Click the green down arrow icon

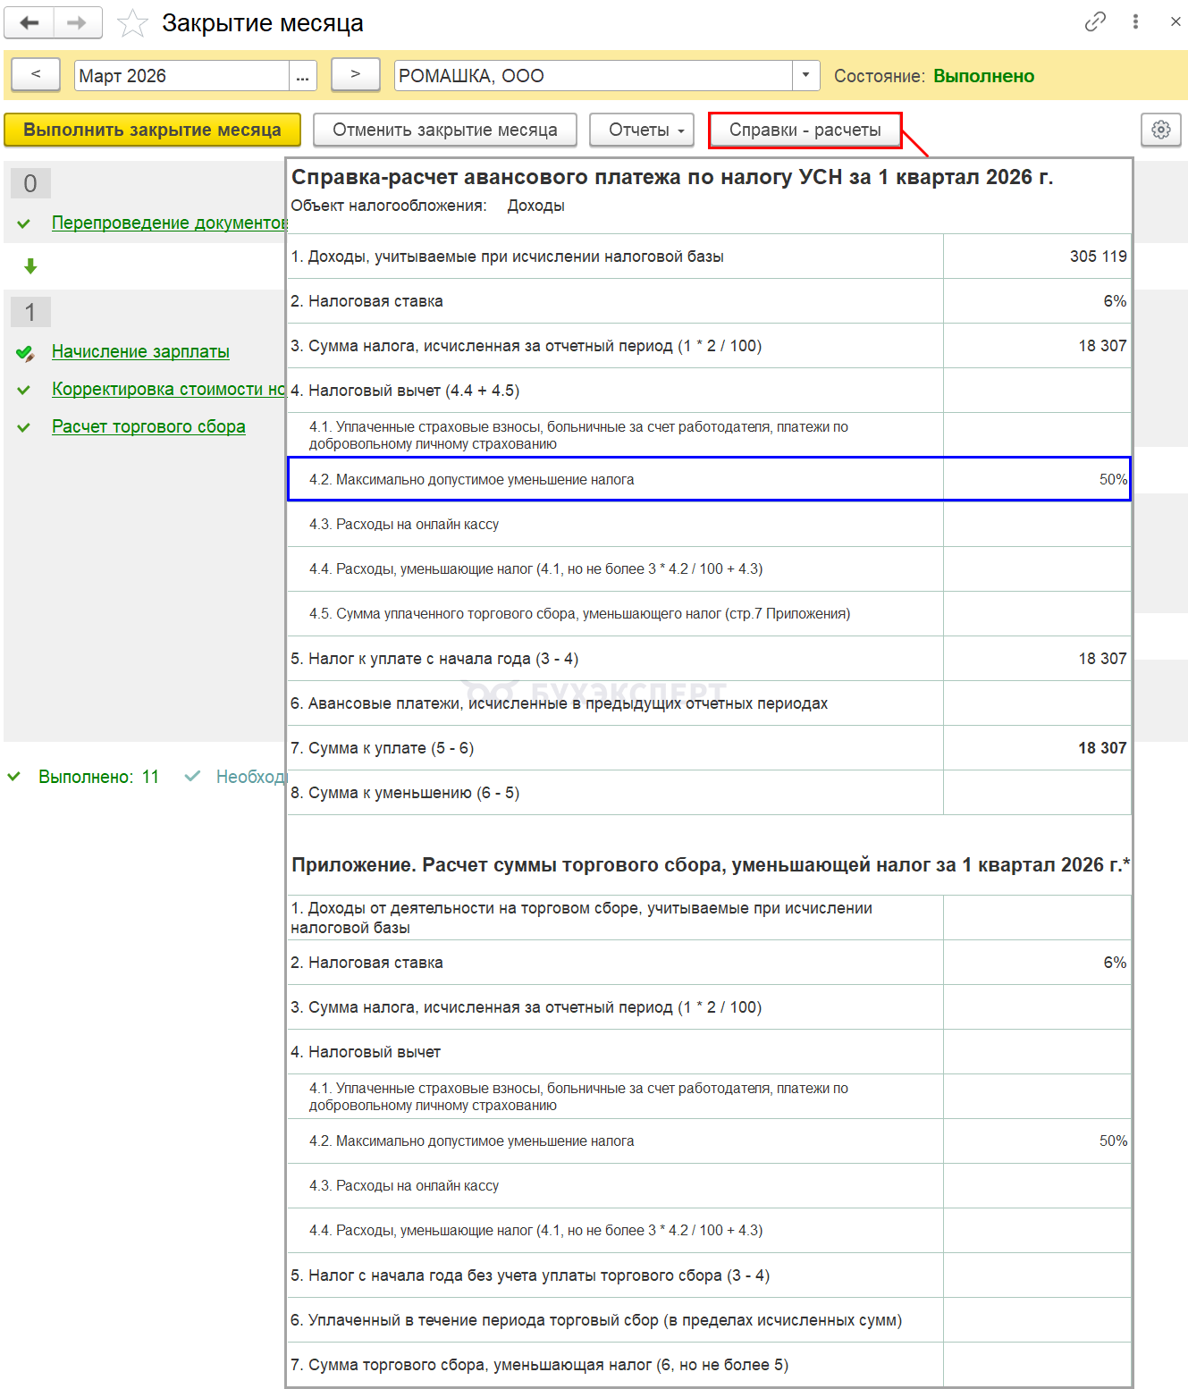(x=30, y=266)
